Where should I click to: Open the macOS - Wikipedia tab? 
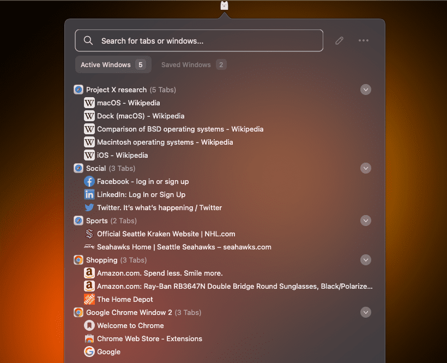pos(129,103)
